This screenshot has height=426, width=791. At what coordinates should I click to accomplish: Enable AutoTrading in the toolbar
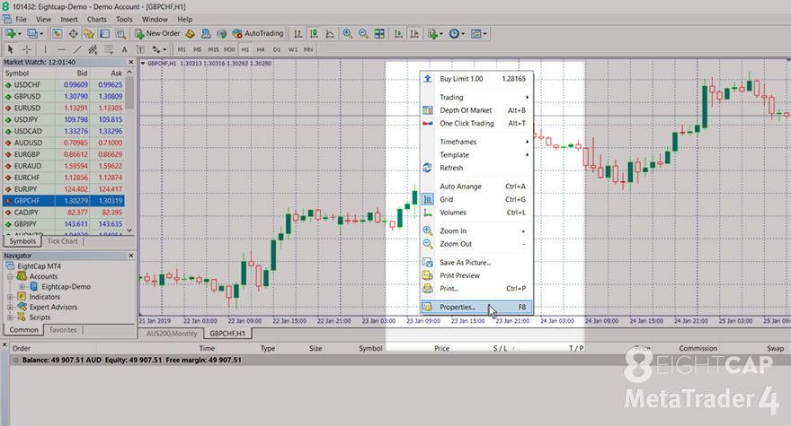point(258,34)
